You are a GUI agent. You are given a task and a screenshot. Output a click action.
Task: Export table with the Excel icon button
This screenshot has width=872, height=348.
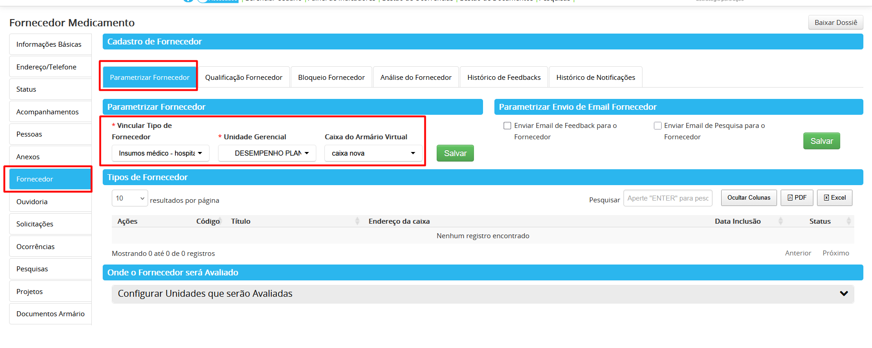tap(834, 198)
